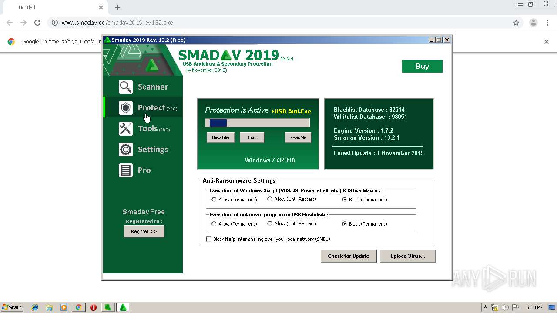Click the +USB Anti-Exe yellow label
The image size is (557, 313).
click(291, 111)
